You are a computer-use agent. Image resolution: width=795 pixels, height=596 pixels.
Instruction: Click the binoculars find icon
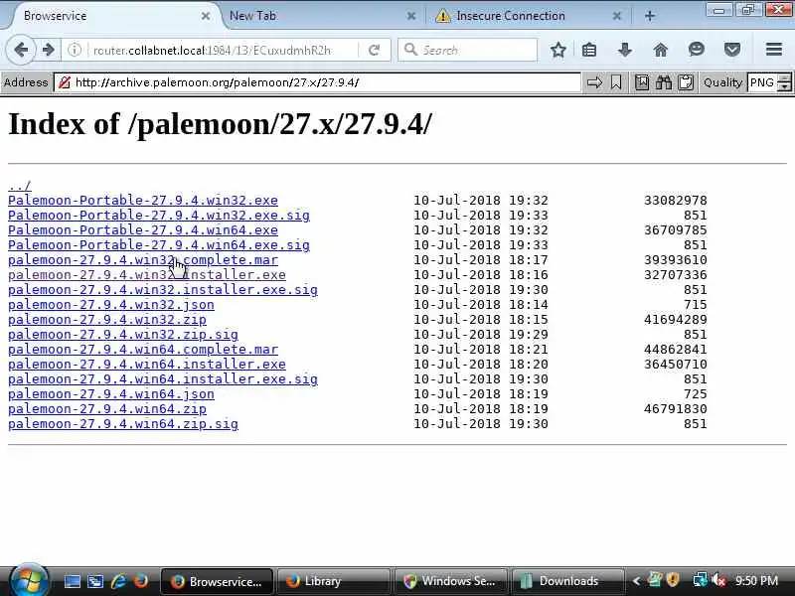pos(663,82)
